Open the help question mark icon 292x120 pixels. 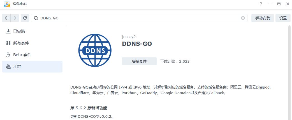[261, 4]
